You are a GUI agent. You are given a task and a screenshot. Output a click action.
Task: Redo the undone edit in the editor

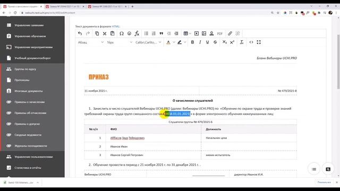[x=88, y=33]
